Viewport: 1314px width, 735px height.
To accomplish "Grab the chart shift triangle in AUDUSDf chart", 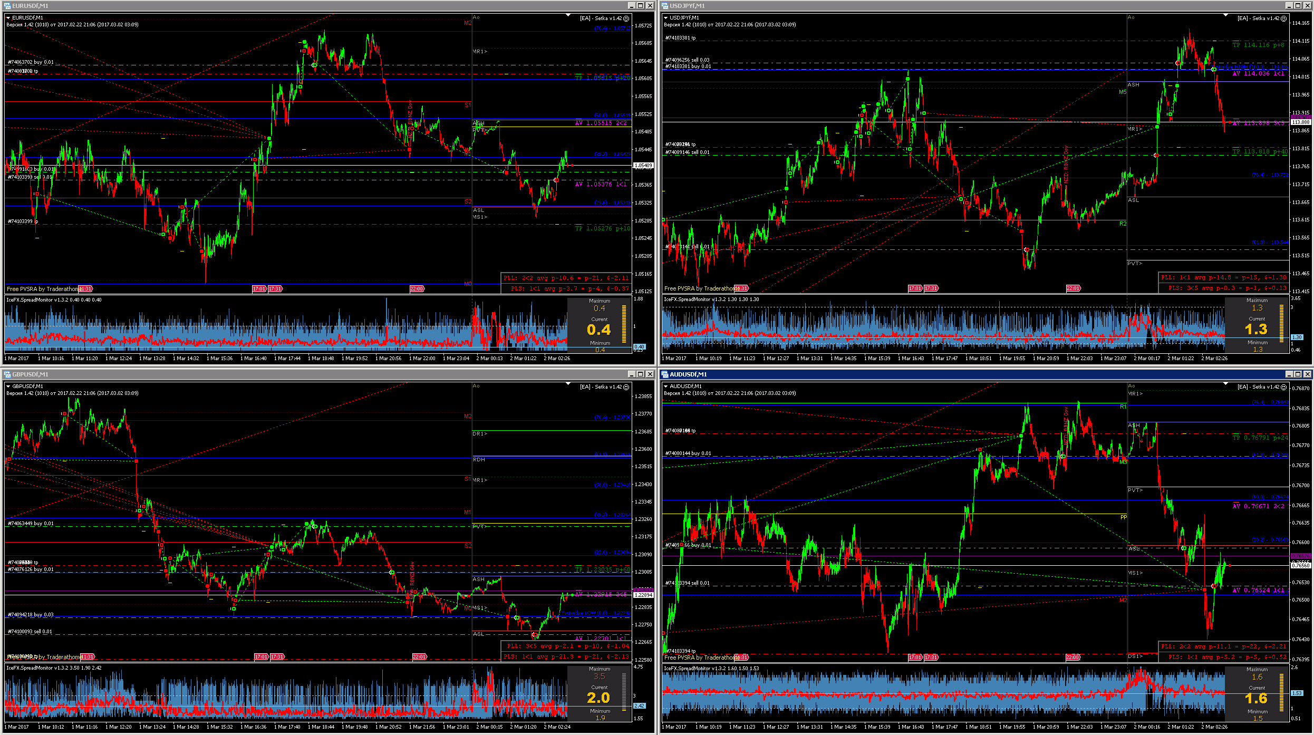I will [1225, 384].
